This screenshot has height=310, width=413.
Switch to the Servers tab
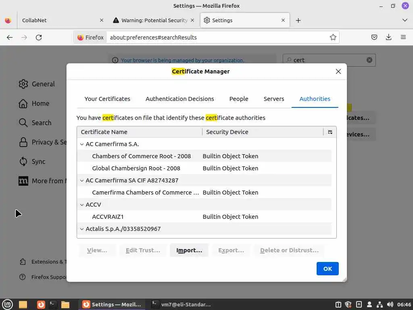[274, 99]
